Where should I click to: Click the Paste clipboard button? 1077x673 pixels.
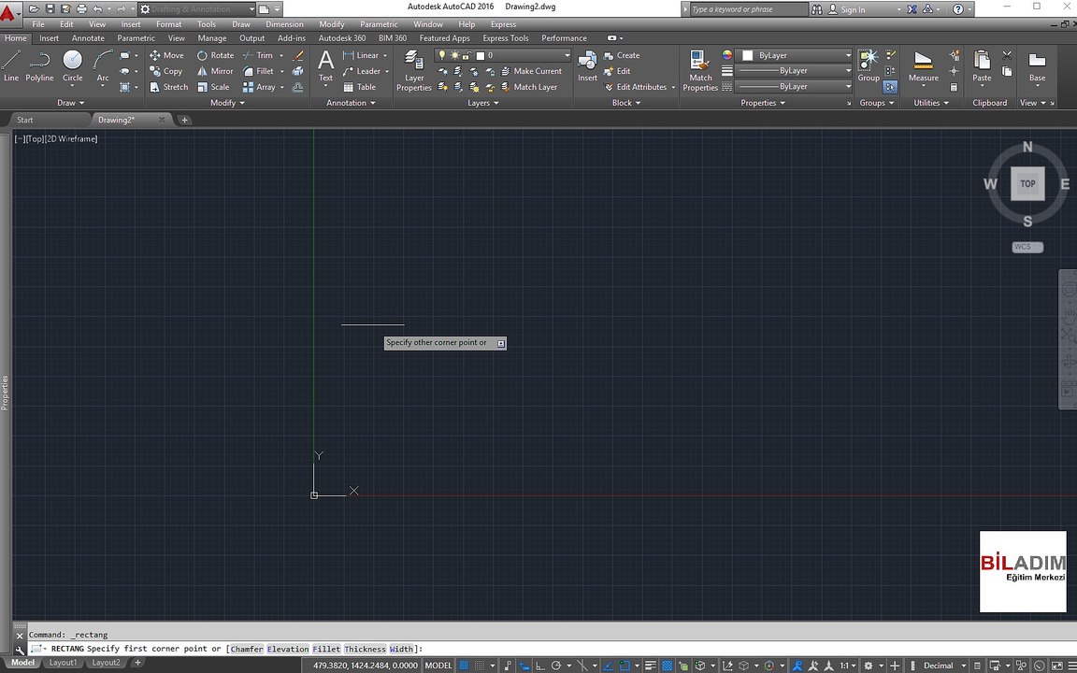(982, 66)
